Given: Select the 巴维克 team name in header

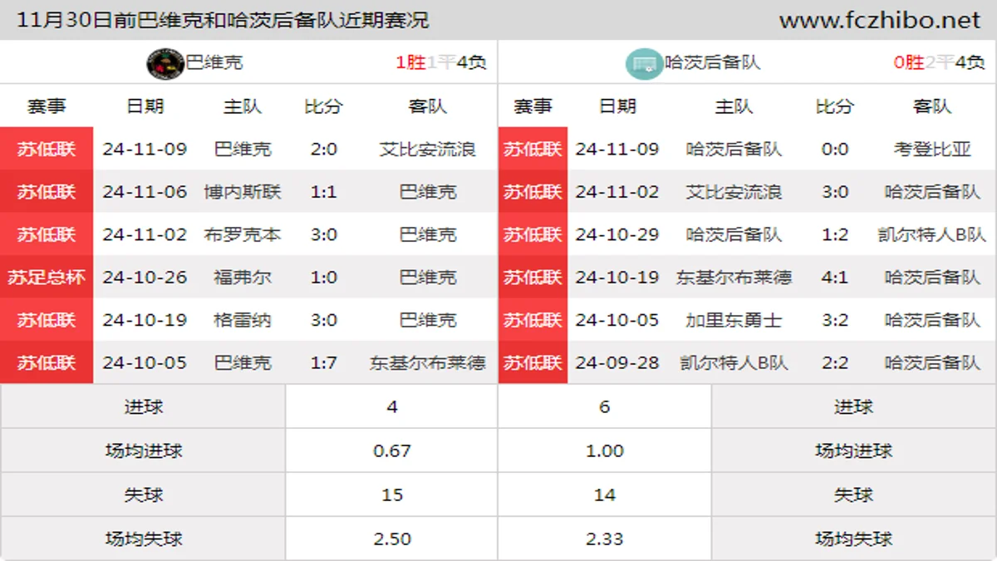Looking at the screenshot, I should [x=214, y=62].
